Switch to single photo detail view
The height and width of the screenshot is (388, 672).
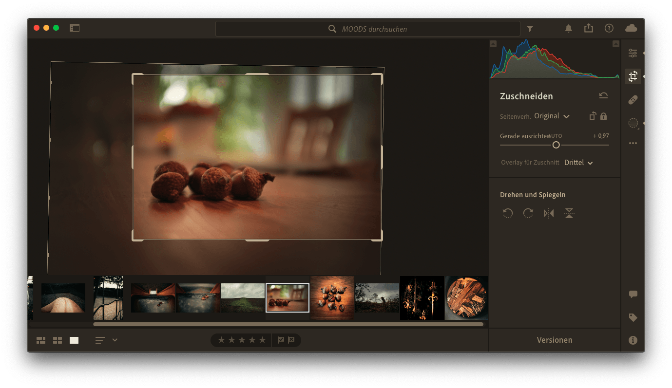[x=74, y=340]
